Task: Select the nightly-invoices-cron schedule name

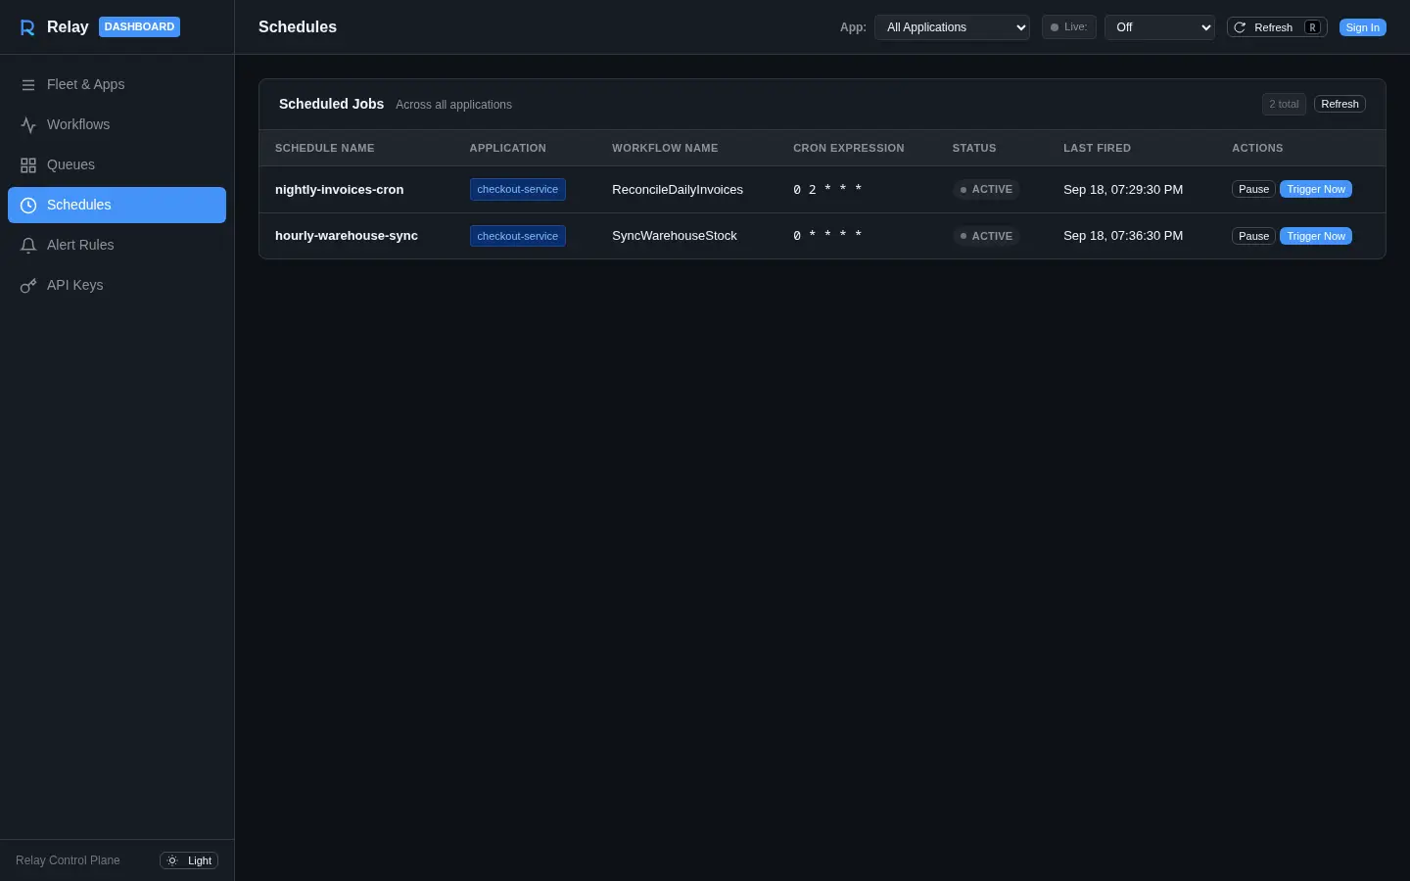Action: pos(339,189)
